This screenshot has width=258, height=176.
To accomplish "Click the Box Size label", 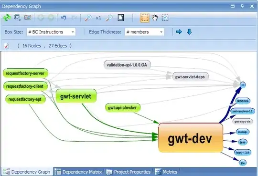I will [x=14, y=32].
